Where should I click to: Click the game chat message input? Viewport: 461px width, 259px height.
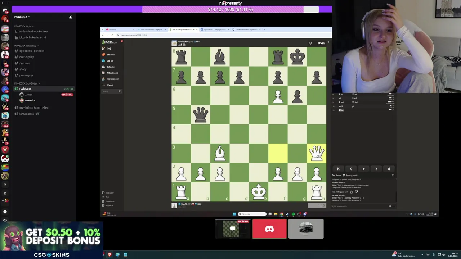pos(359,206)
